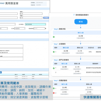
Task: Click the blue 開始 start node
Action: pos(81,22)
